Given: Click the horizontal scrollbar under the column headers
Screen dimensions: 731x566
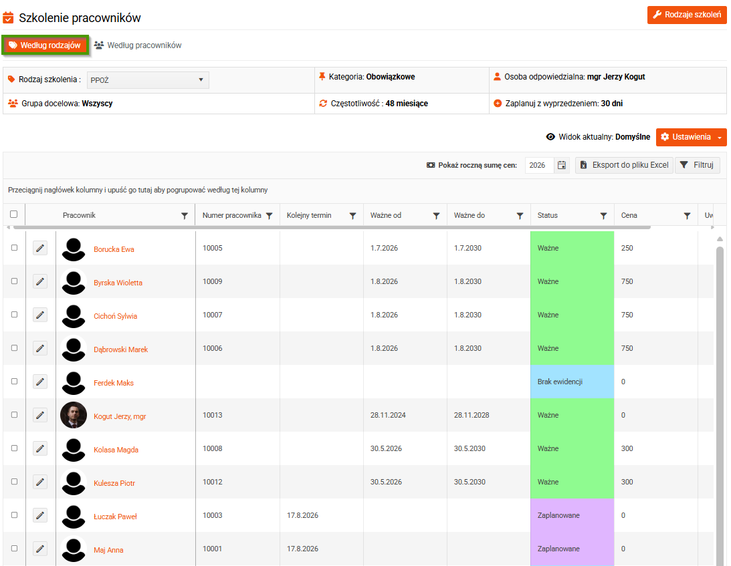Looking at the screenshot, I should tap(332, 227).
